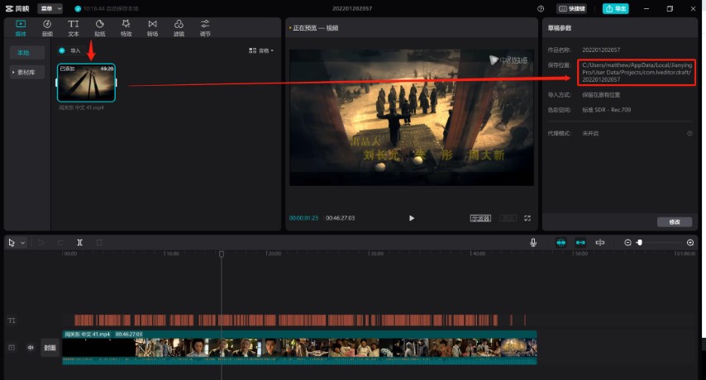Click the save location path text
The image size is (706, 380).
point(637,73)
